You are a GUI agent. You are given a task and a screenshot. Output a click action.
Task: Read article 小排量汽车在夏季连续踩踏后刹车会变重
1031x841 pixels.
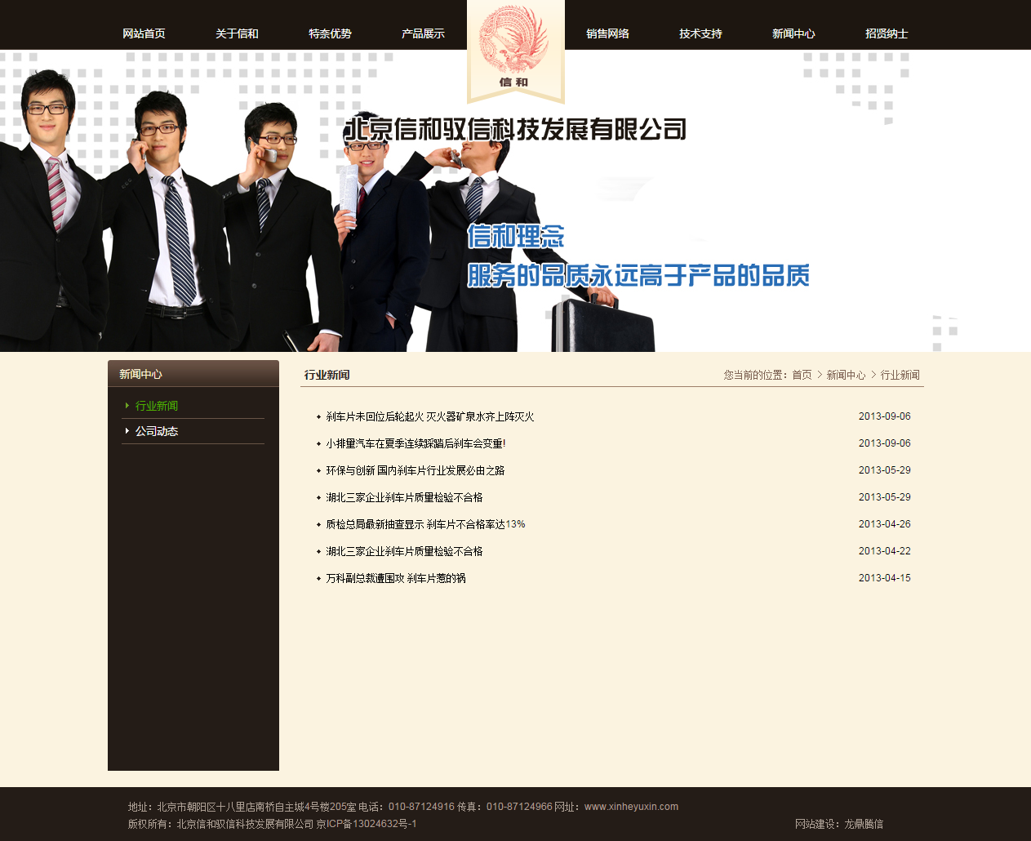[x=416, y=443]
